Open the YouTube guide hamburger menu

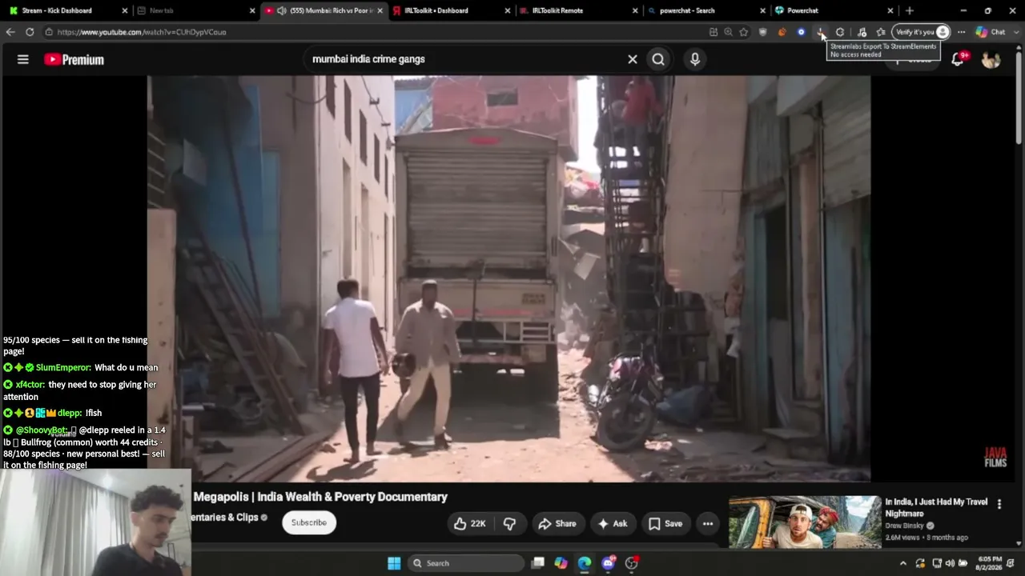pyautogui.click(x=23, y=59)
